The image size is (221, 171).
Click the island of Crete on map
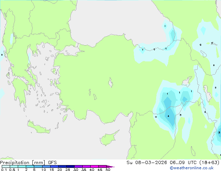point(38,128)
